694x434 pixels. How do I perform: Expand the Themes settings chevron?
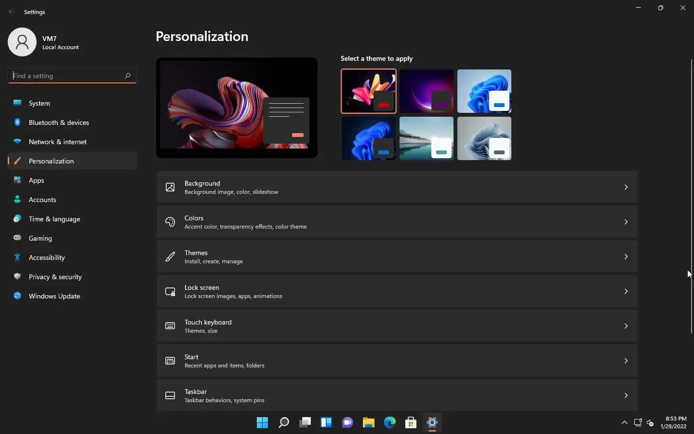626,257
